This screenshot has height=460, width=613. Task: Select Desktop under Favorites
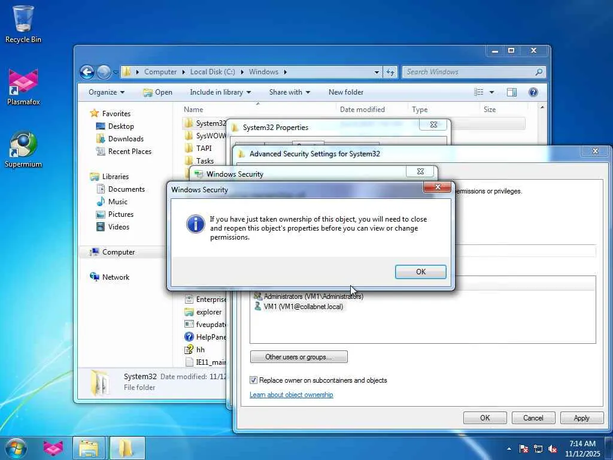121,126
